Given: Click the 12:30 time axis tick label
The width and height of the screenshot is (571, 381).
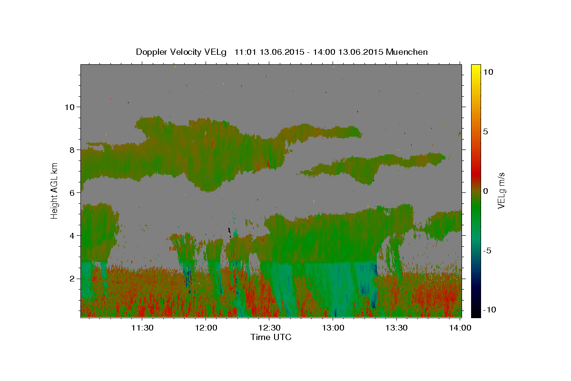Looking at the screenshot, I should [x=269, y=328].
